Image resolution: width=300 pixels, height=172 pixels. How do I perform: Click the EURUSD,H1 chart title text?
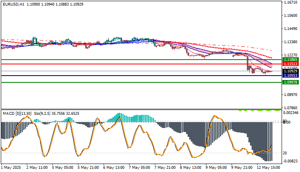14,4
